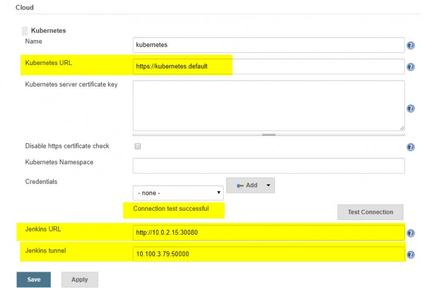Click the textarea corner resize grip
Image resolution: width=423 pixels, height=288 pixels.
402,128
